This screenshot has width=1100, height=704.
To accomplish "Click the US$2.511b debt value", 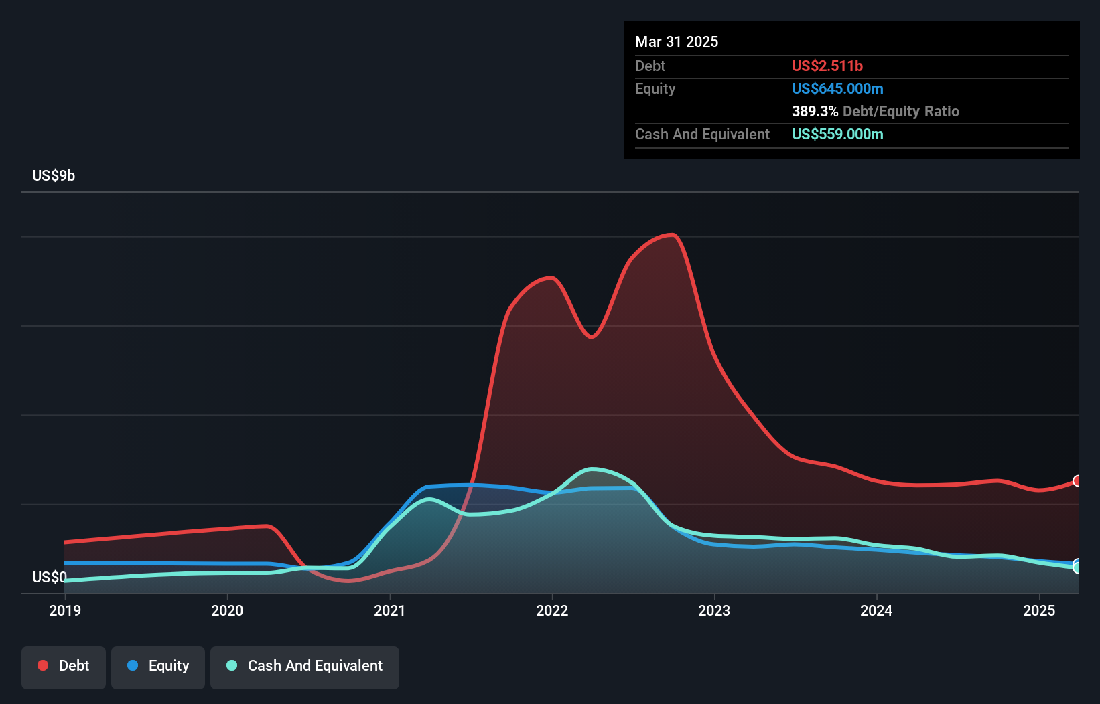I will click(827, 66).
